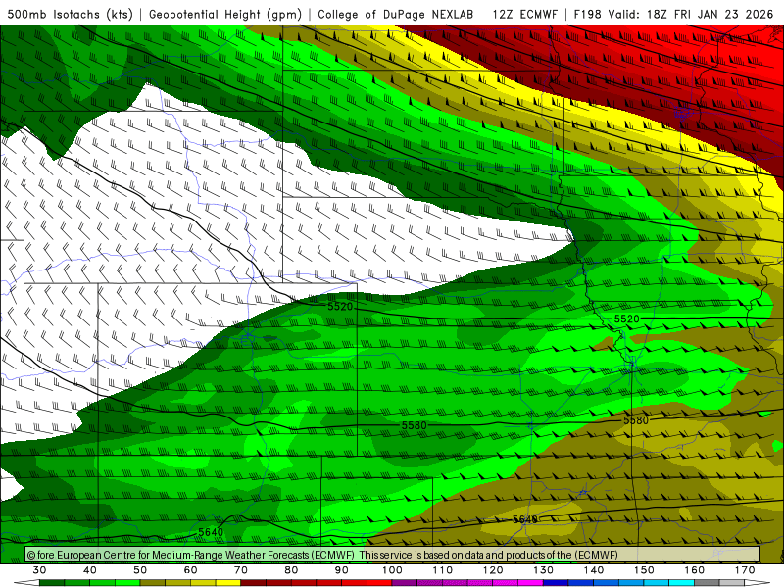Screen dimensions: 784x588
Task: Click the '130' color bar tick label
Action: (x=543, y=570)
